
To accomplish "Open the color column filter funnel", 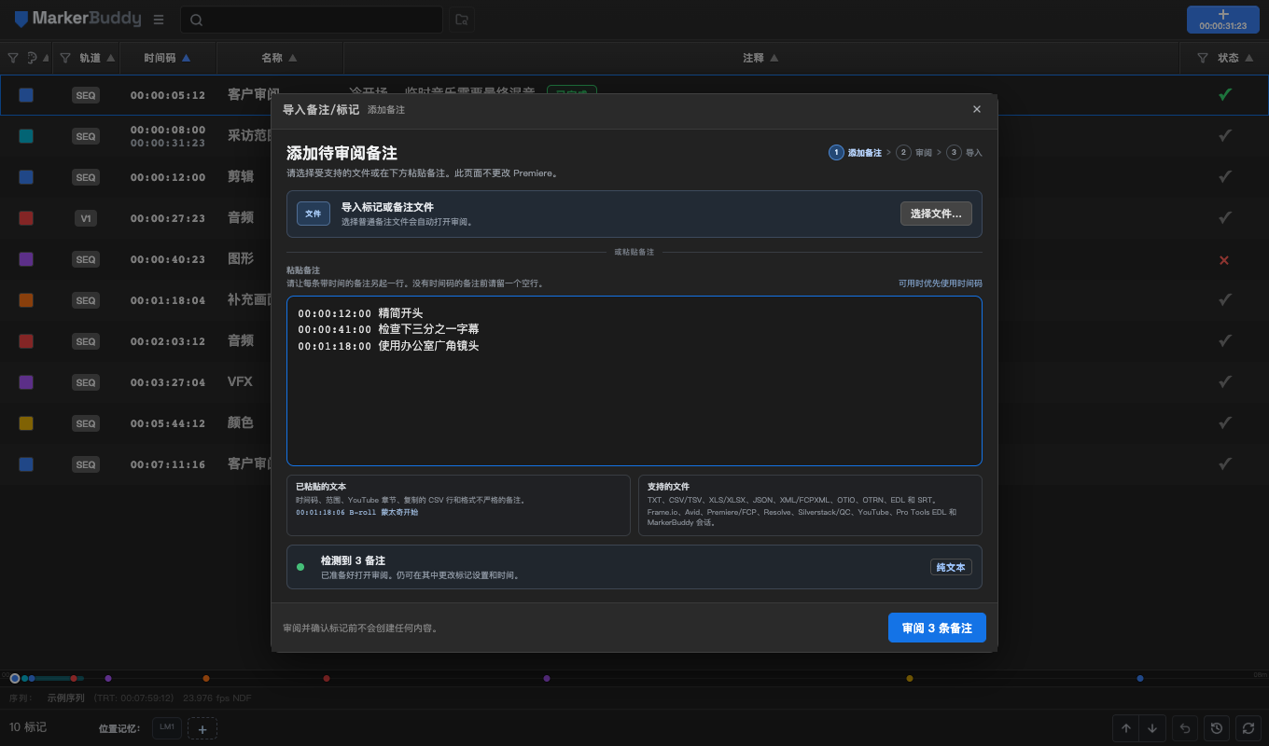I will pos(13,58).
